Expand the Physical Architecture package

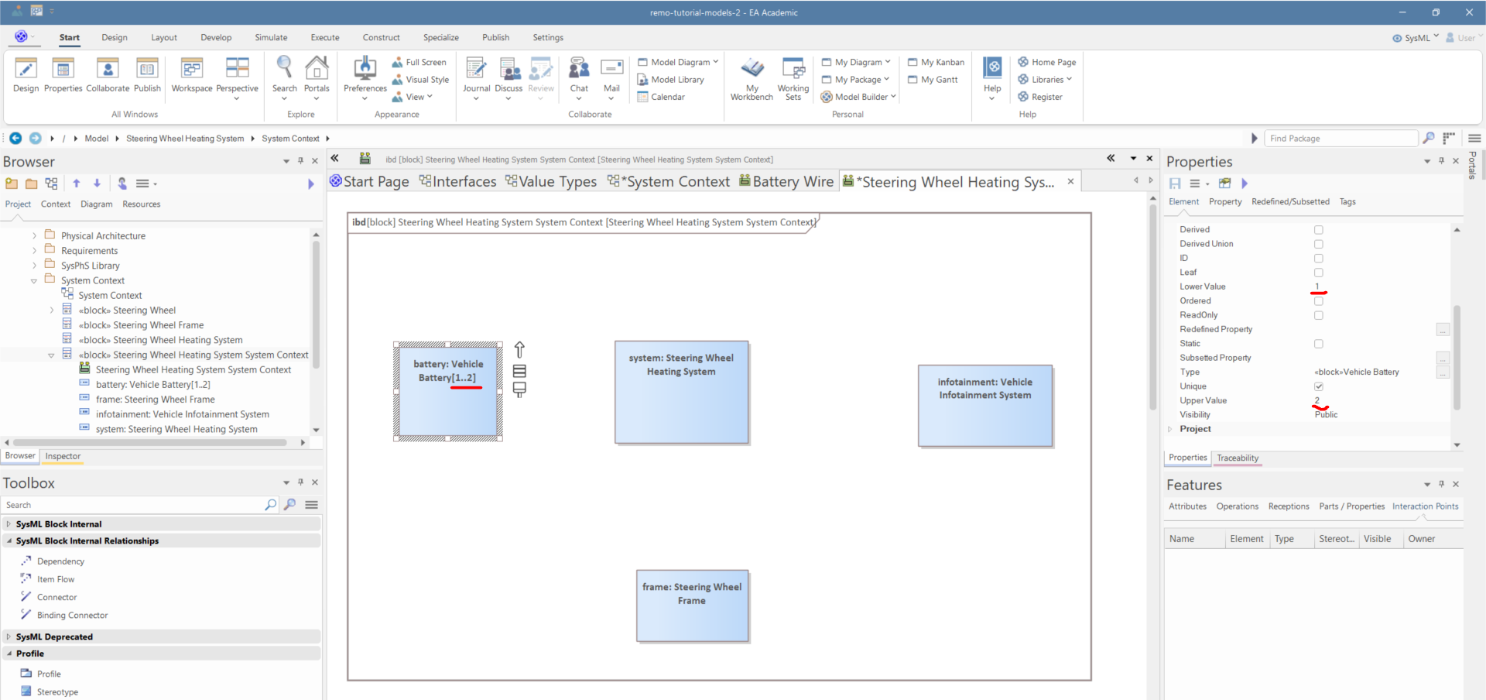[34, 235]
